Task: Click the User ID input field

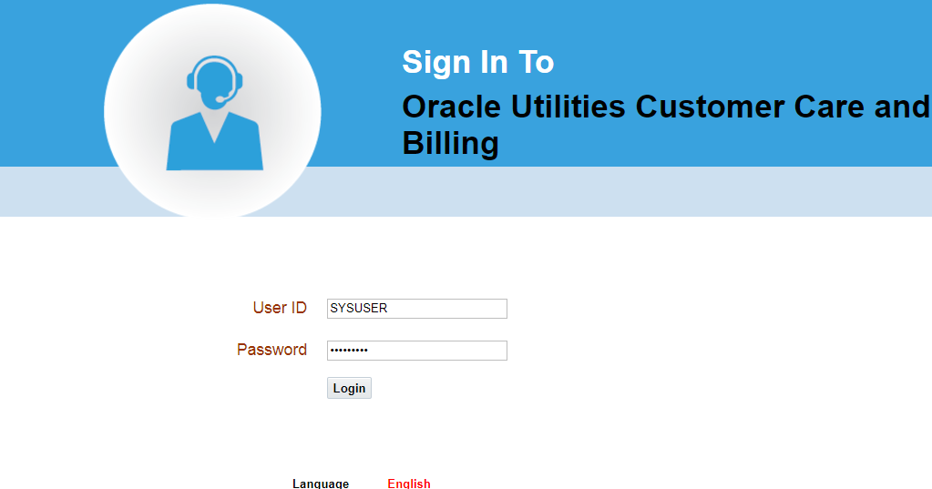Action: click(x=416, y=309)
